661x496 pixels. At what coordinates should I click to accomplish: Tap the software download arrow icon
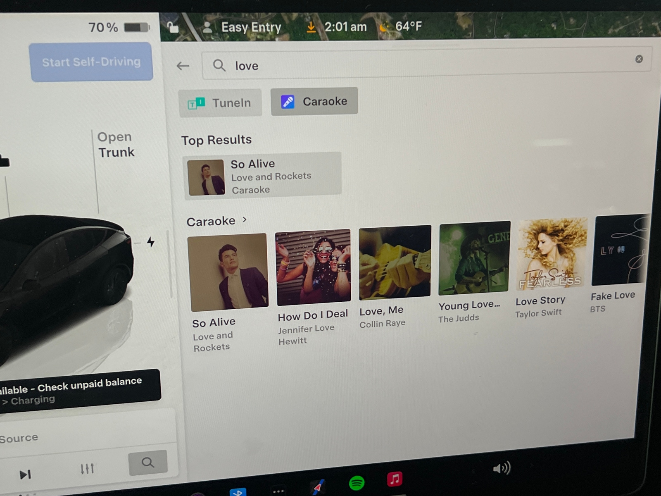[311, 27]
